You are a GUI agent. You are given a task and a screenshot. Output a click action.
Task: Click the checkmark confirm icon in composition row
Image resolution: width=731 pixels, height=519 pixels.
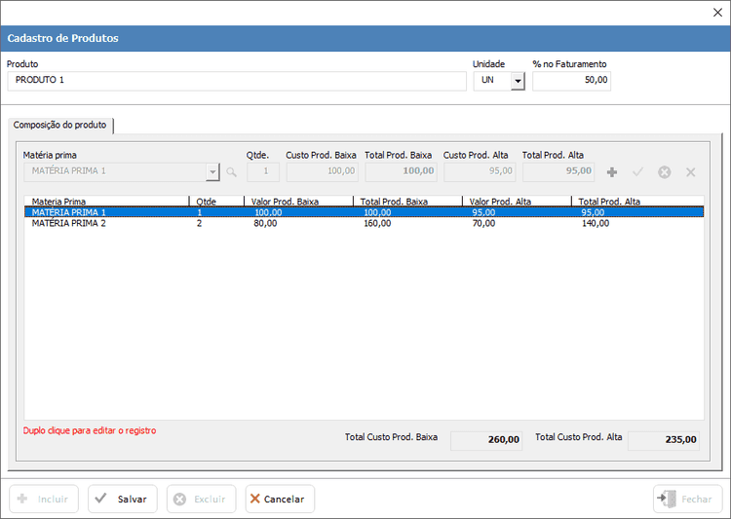tap(637, 172)
